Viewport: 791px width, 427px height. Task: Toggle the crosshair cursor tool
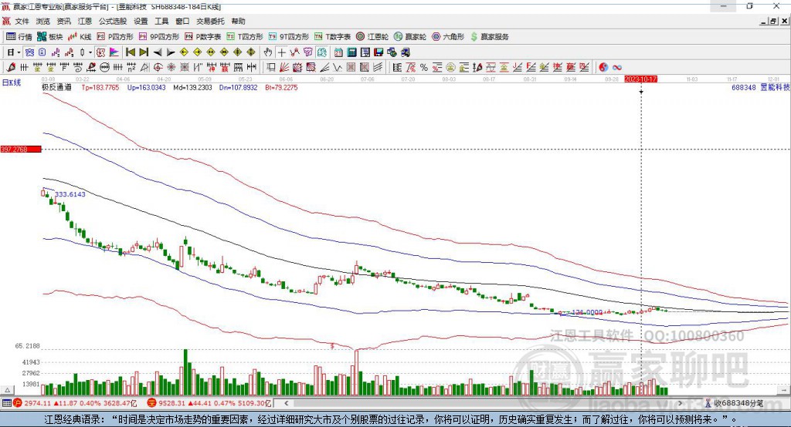click(x=282, y=52)
